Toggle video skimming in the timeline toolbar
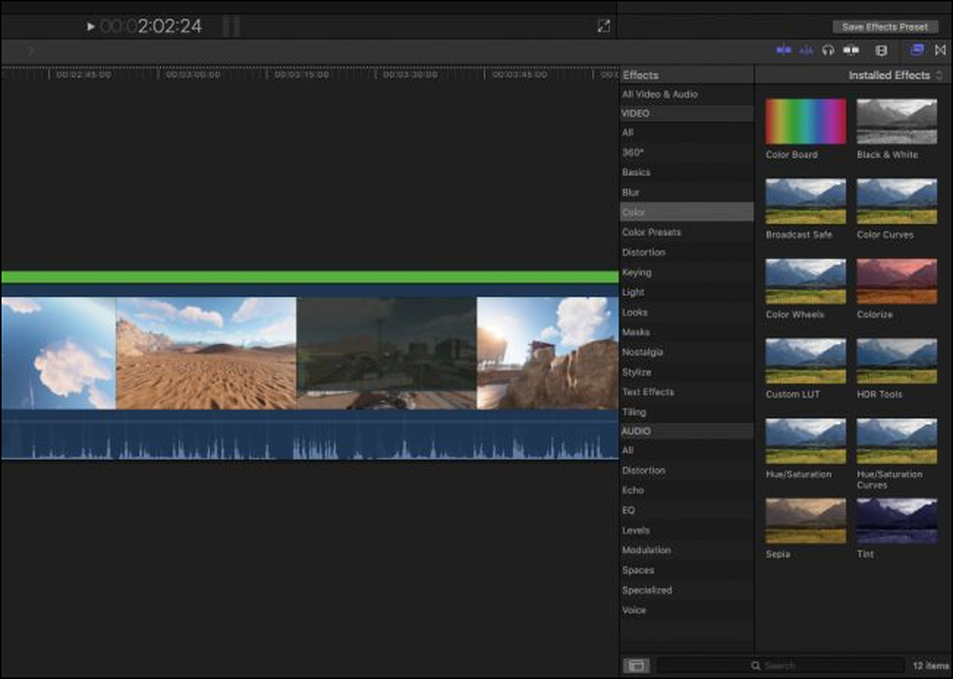This screenshot has width=953, height=679. [783, 50]
